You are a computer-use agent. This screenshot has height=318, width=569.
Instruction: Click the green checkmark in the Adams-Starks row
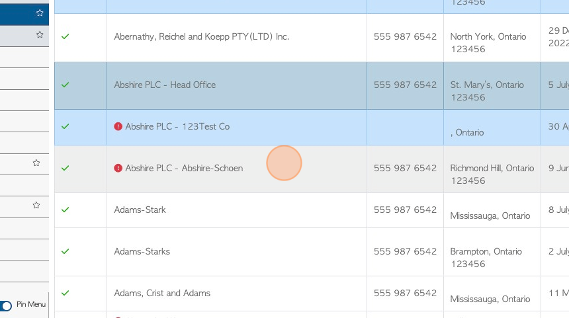[66, 251]
